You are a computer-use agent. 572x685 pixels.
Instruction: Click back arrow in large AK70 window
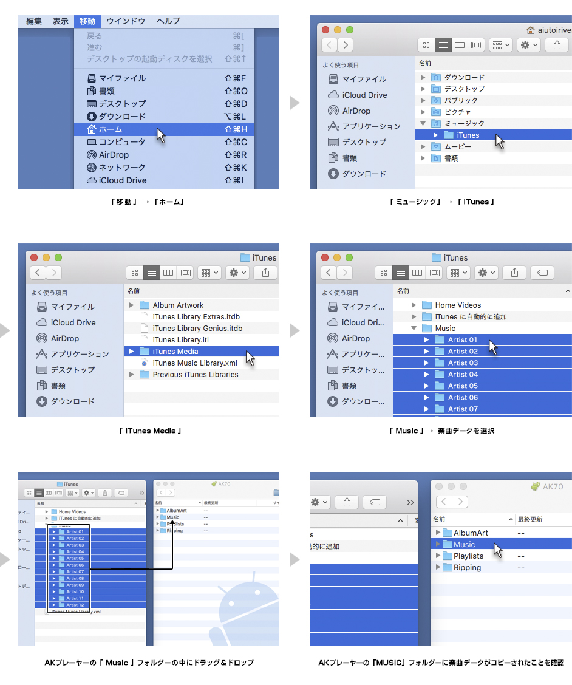(444, 502)
